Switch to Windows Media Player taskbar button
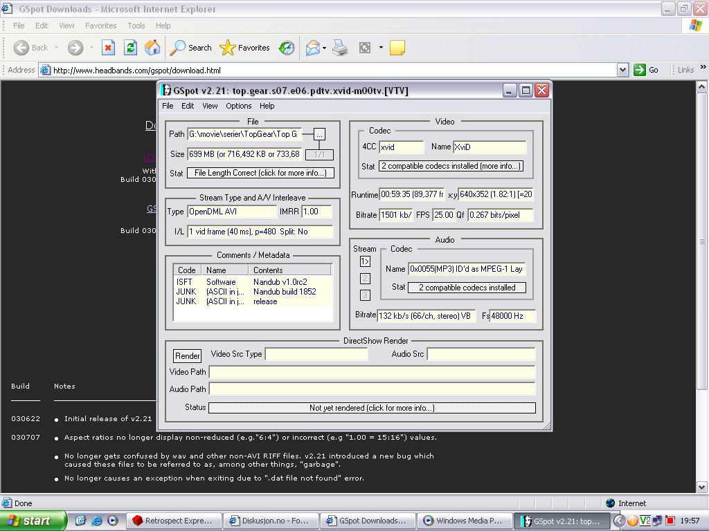Viewport: 709px width, 531px height. coord(465,521)
